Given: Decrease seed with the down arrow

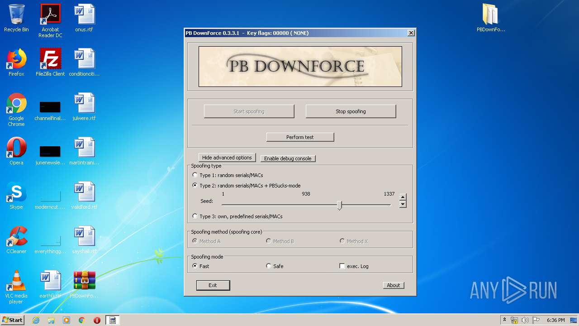Looking at the screenshot, I should tap(403, 204).
